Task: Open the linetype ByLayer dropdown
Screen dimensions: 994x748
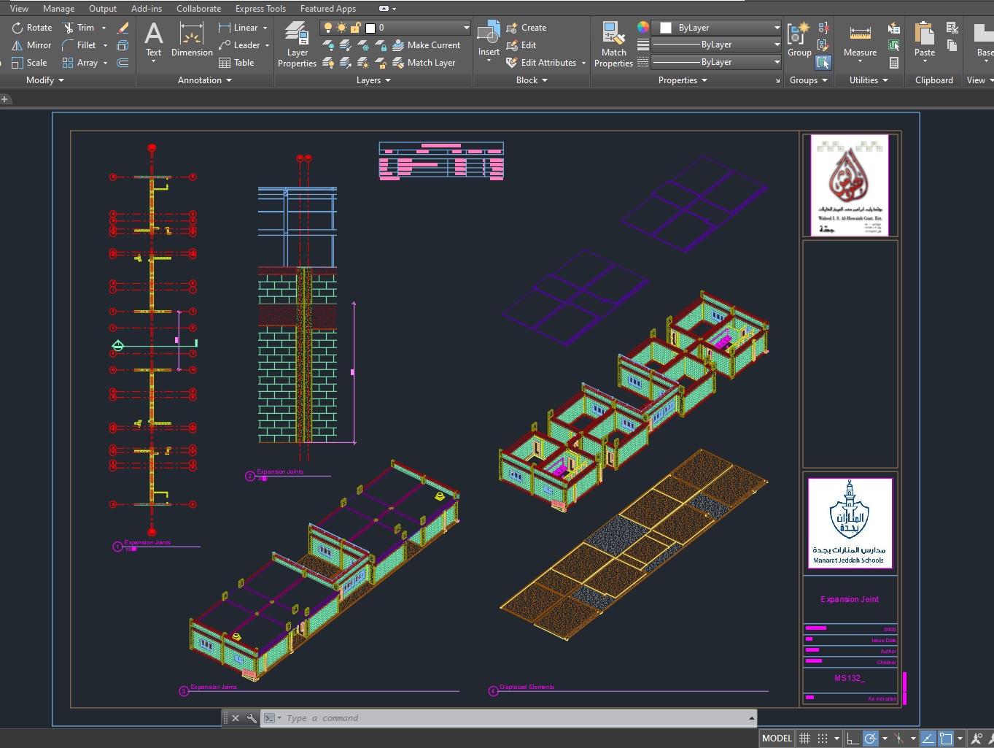Action: point(715,62)
